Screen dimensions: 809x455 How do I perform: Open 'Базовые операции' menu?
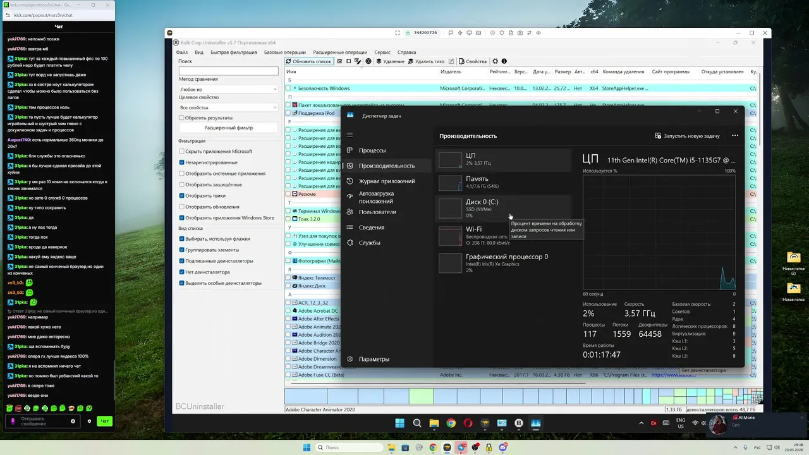tap(284, 52)
